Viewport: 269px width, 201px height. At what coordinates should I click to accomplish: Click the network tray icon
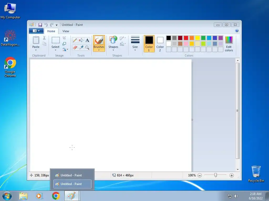pyautogui.click(x=230, y=196)
